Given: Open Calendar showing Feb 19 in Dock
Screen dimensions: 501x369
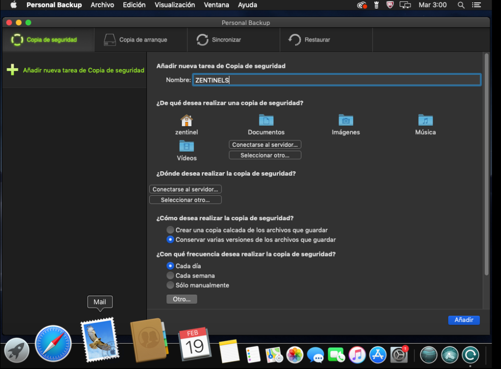Looking at the screenshot, I should pos(195,344).
